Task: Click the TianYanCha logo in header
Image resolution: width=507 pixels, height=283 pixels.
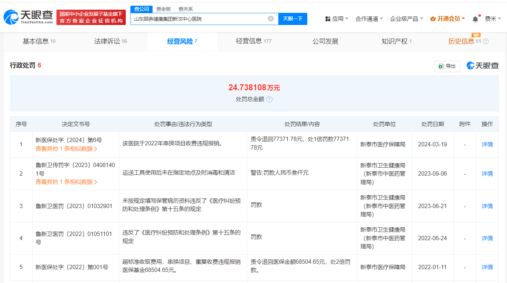Action: 29,17
